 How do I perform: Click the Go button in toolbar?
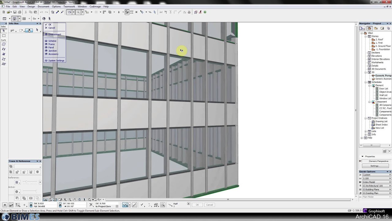click(x=35, y=19)
